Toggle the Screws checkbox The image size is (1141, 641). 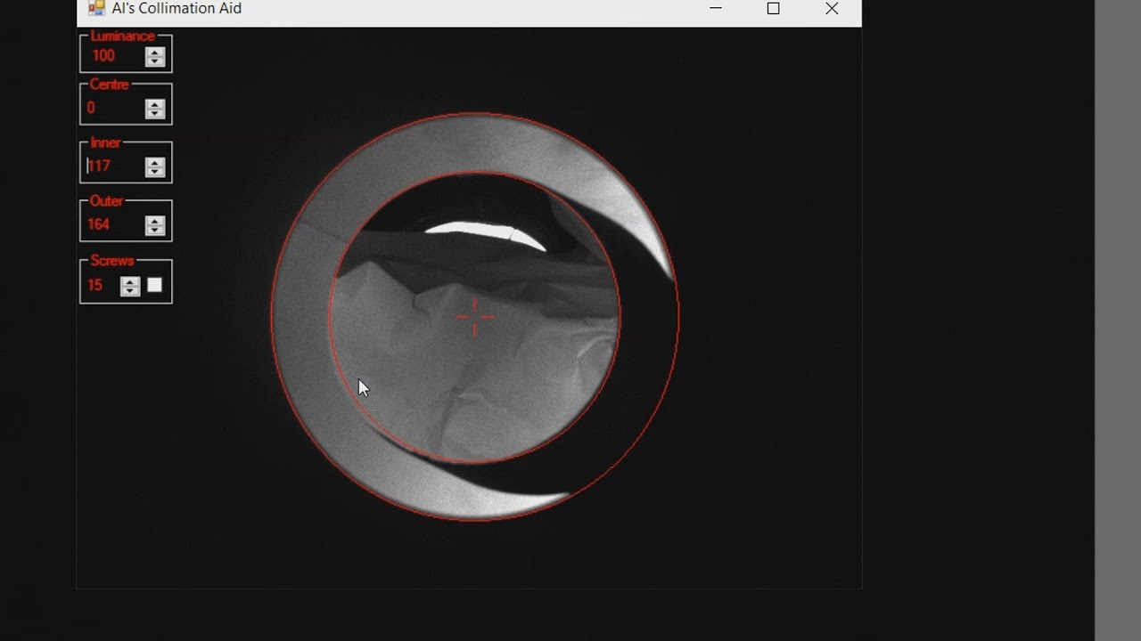[155, 285]
